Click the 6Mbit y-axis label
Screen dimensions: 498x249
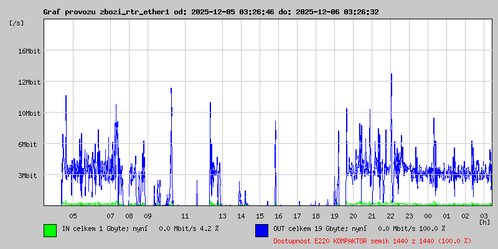pyautogui.click(x=29, y=144)
